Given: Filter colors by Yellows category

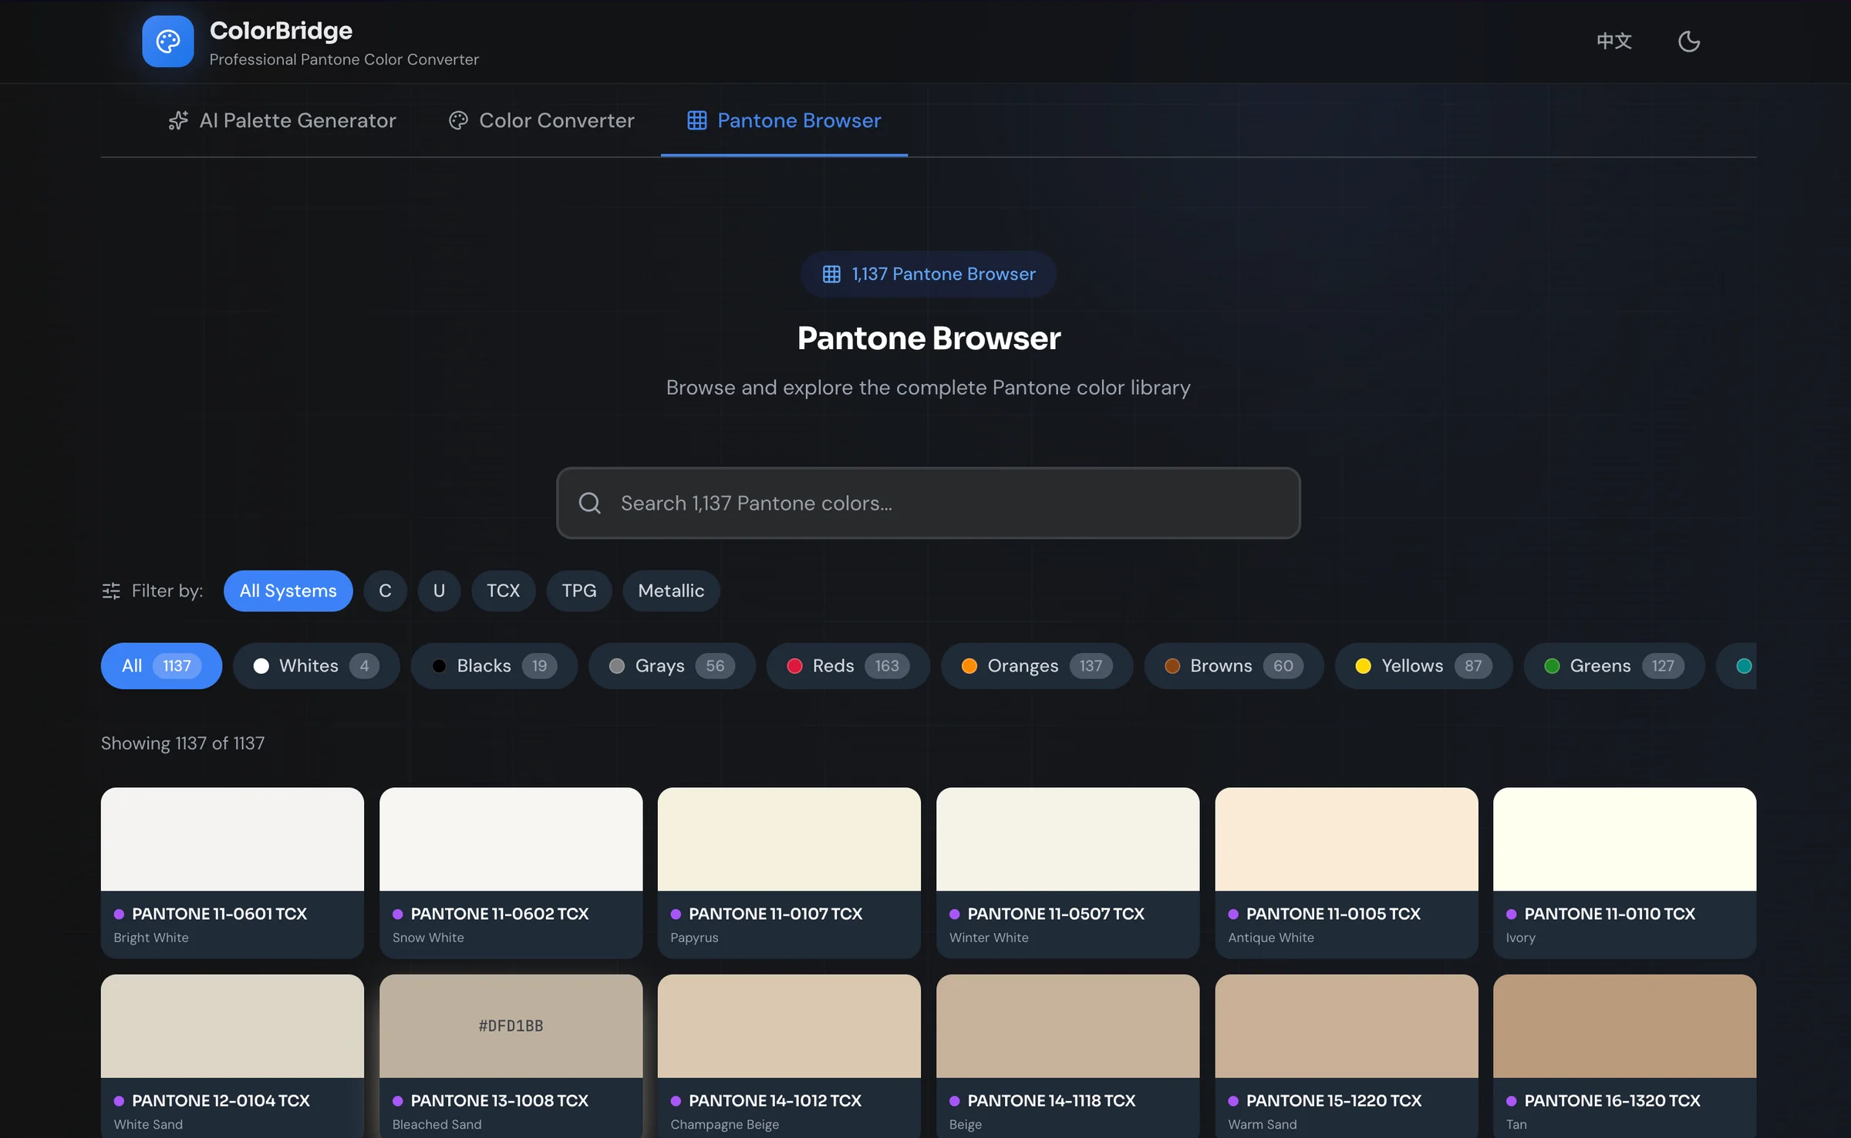Looking at the screenshot, I should coord(1424,665).
